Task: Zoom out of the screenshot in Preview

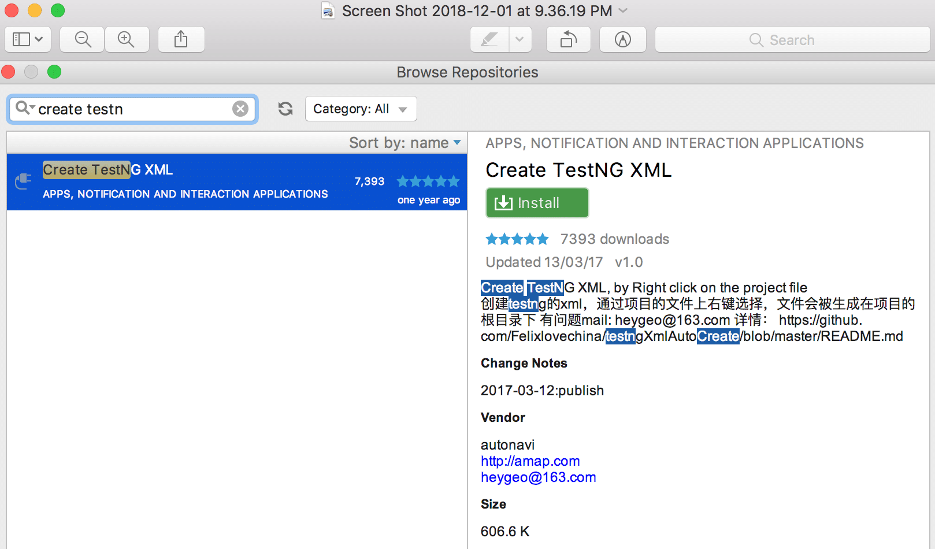Action: click(x=81, y=39)
